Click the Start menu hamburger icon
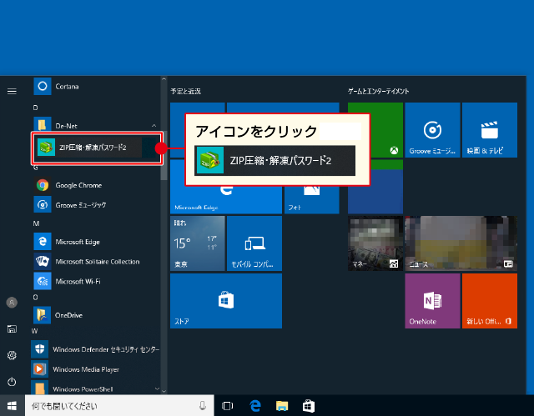 (12, 91)
